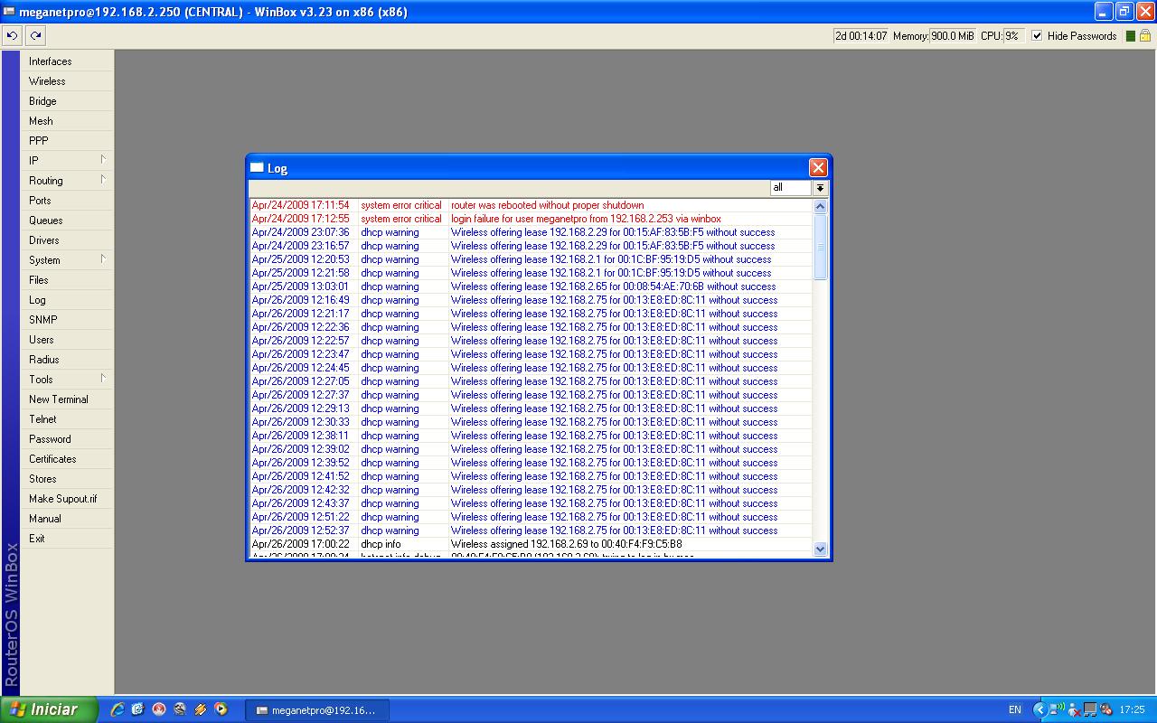
Task: Click the Iniciar start button
Action: (49, 709)
